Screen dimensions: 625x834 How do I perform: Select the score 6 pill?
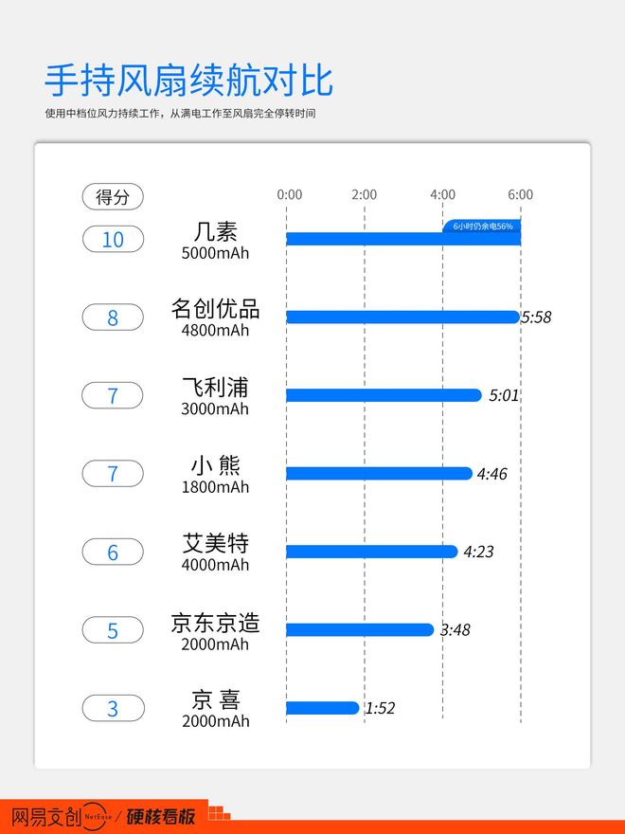pos(113,553)
